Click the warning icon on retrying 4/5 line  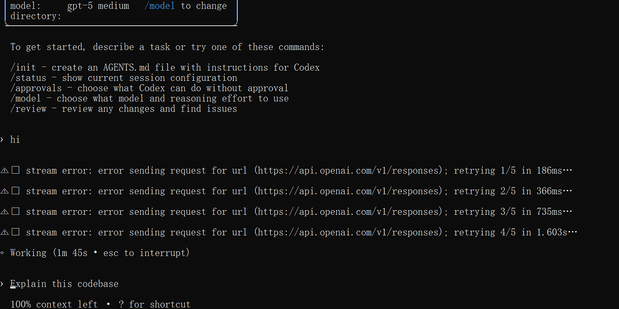tap(4, 232)
